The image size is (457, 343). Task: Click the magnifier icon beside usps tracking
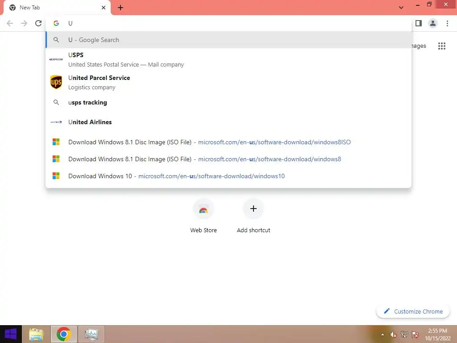56,102
